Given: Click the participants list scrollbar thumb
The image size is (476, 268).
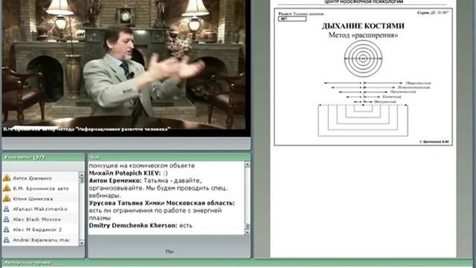Looking at the screenshot, I should point(81,180).
